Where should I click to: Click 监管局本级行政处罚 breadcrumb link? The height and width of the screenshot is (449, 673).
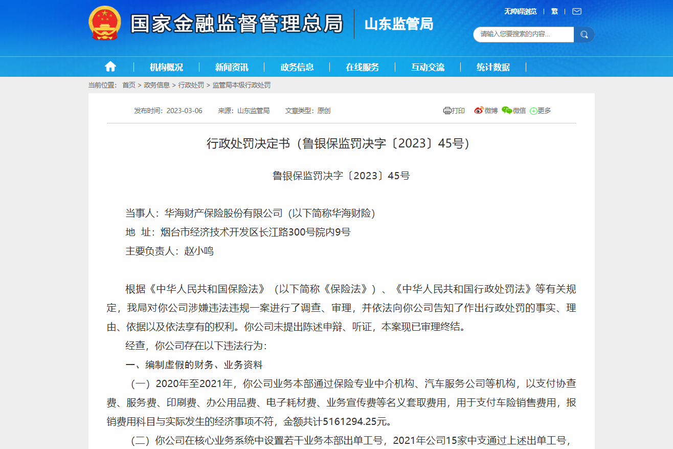(x=241, y=85)
